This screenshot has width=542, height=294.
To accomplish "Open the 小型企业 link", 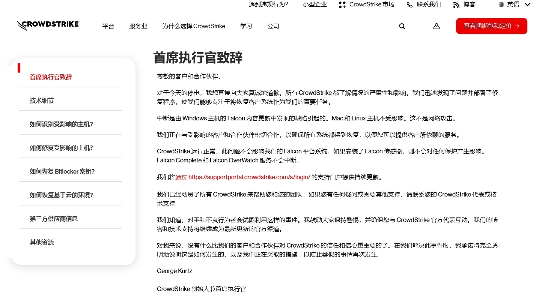I will (x=315, y=4).
